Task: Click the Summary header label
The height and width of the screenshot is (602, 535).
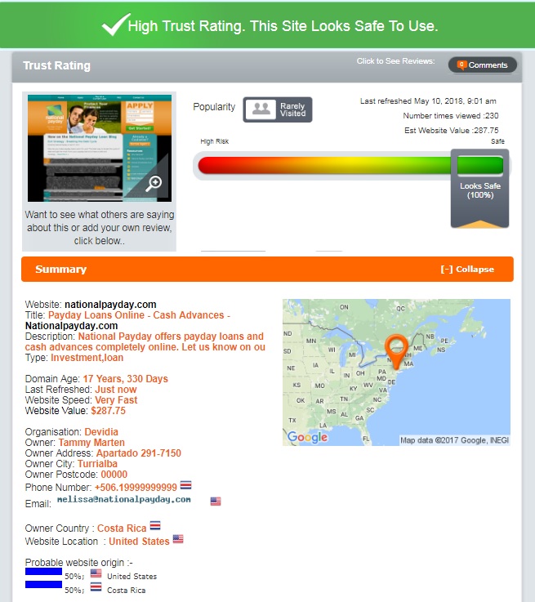Action: tap(61, 269)
